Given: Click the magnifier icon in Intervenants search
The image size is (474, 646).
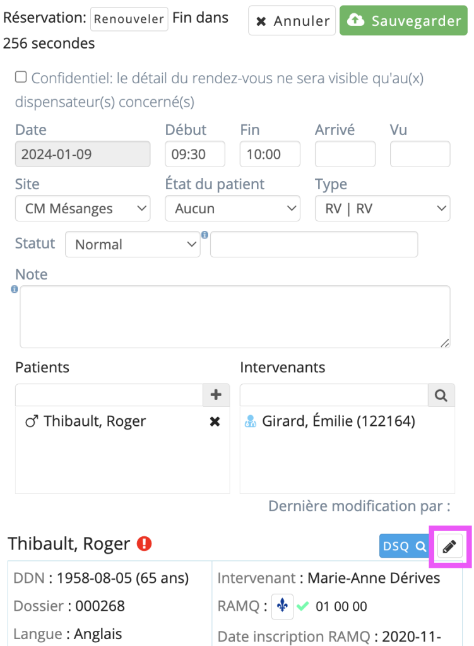Looking at the screenshot, I should [441, 395].
